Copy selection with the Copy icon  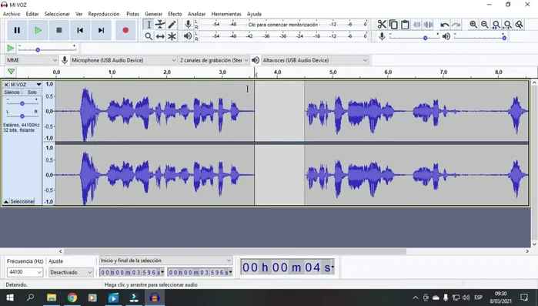coord(393,25)
